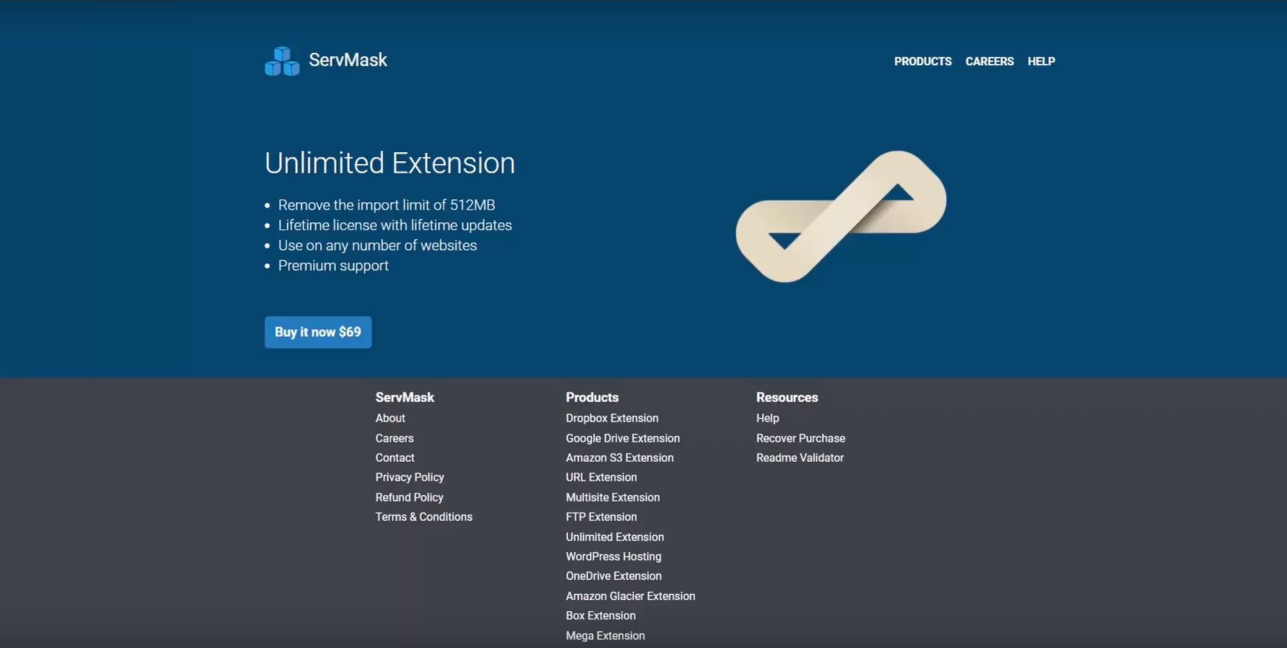This screenshot has width=1287, height=648.
Task: Open Mega Extension product link
Action: pos(606,635)
